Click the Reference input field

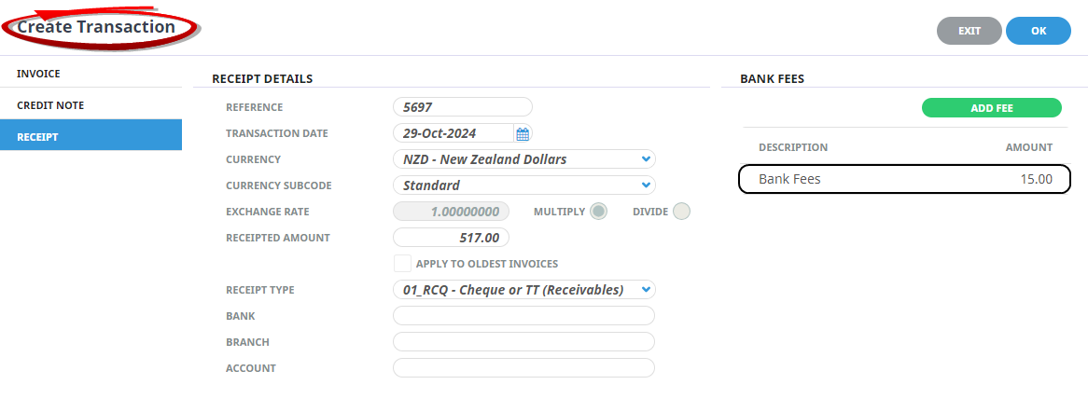click(462, 107)
